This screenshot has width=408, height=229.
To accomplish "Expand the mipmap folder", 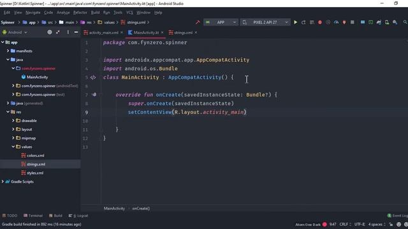I will [x=13, y=138].
